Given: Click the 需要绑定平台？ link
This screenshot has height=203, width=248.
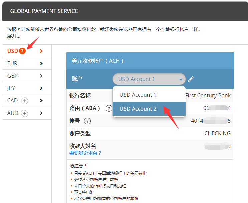Looking at the screenshot, I should click(x=85, y=153).
